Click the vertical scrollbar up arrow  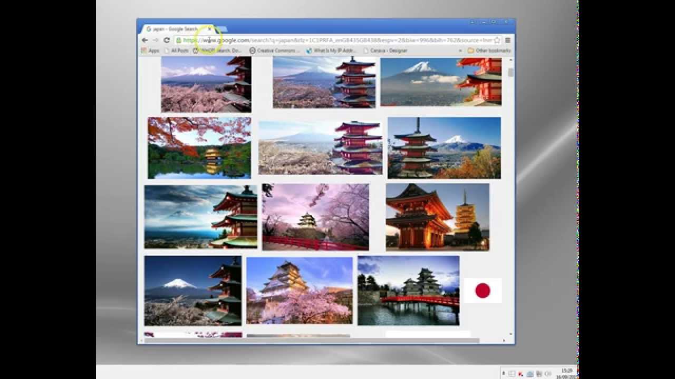[x=510, y=59]
